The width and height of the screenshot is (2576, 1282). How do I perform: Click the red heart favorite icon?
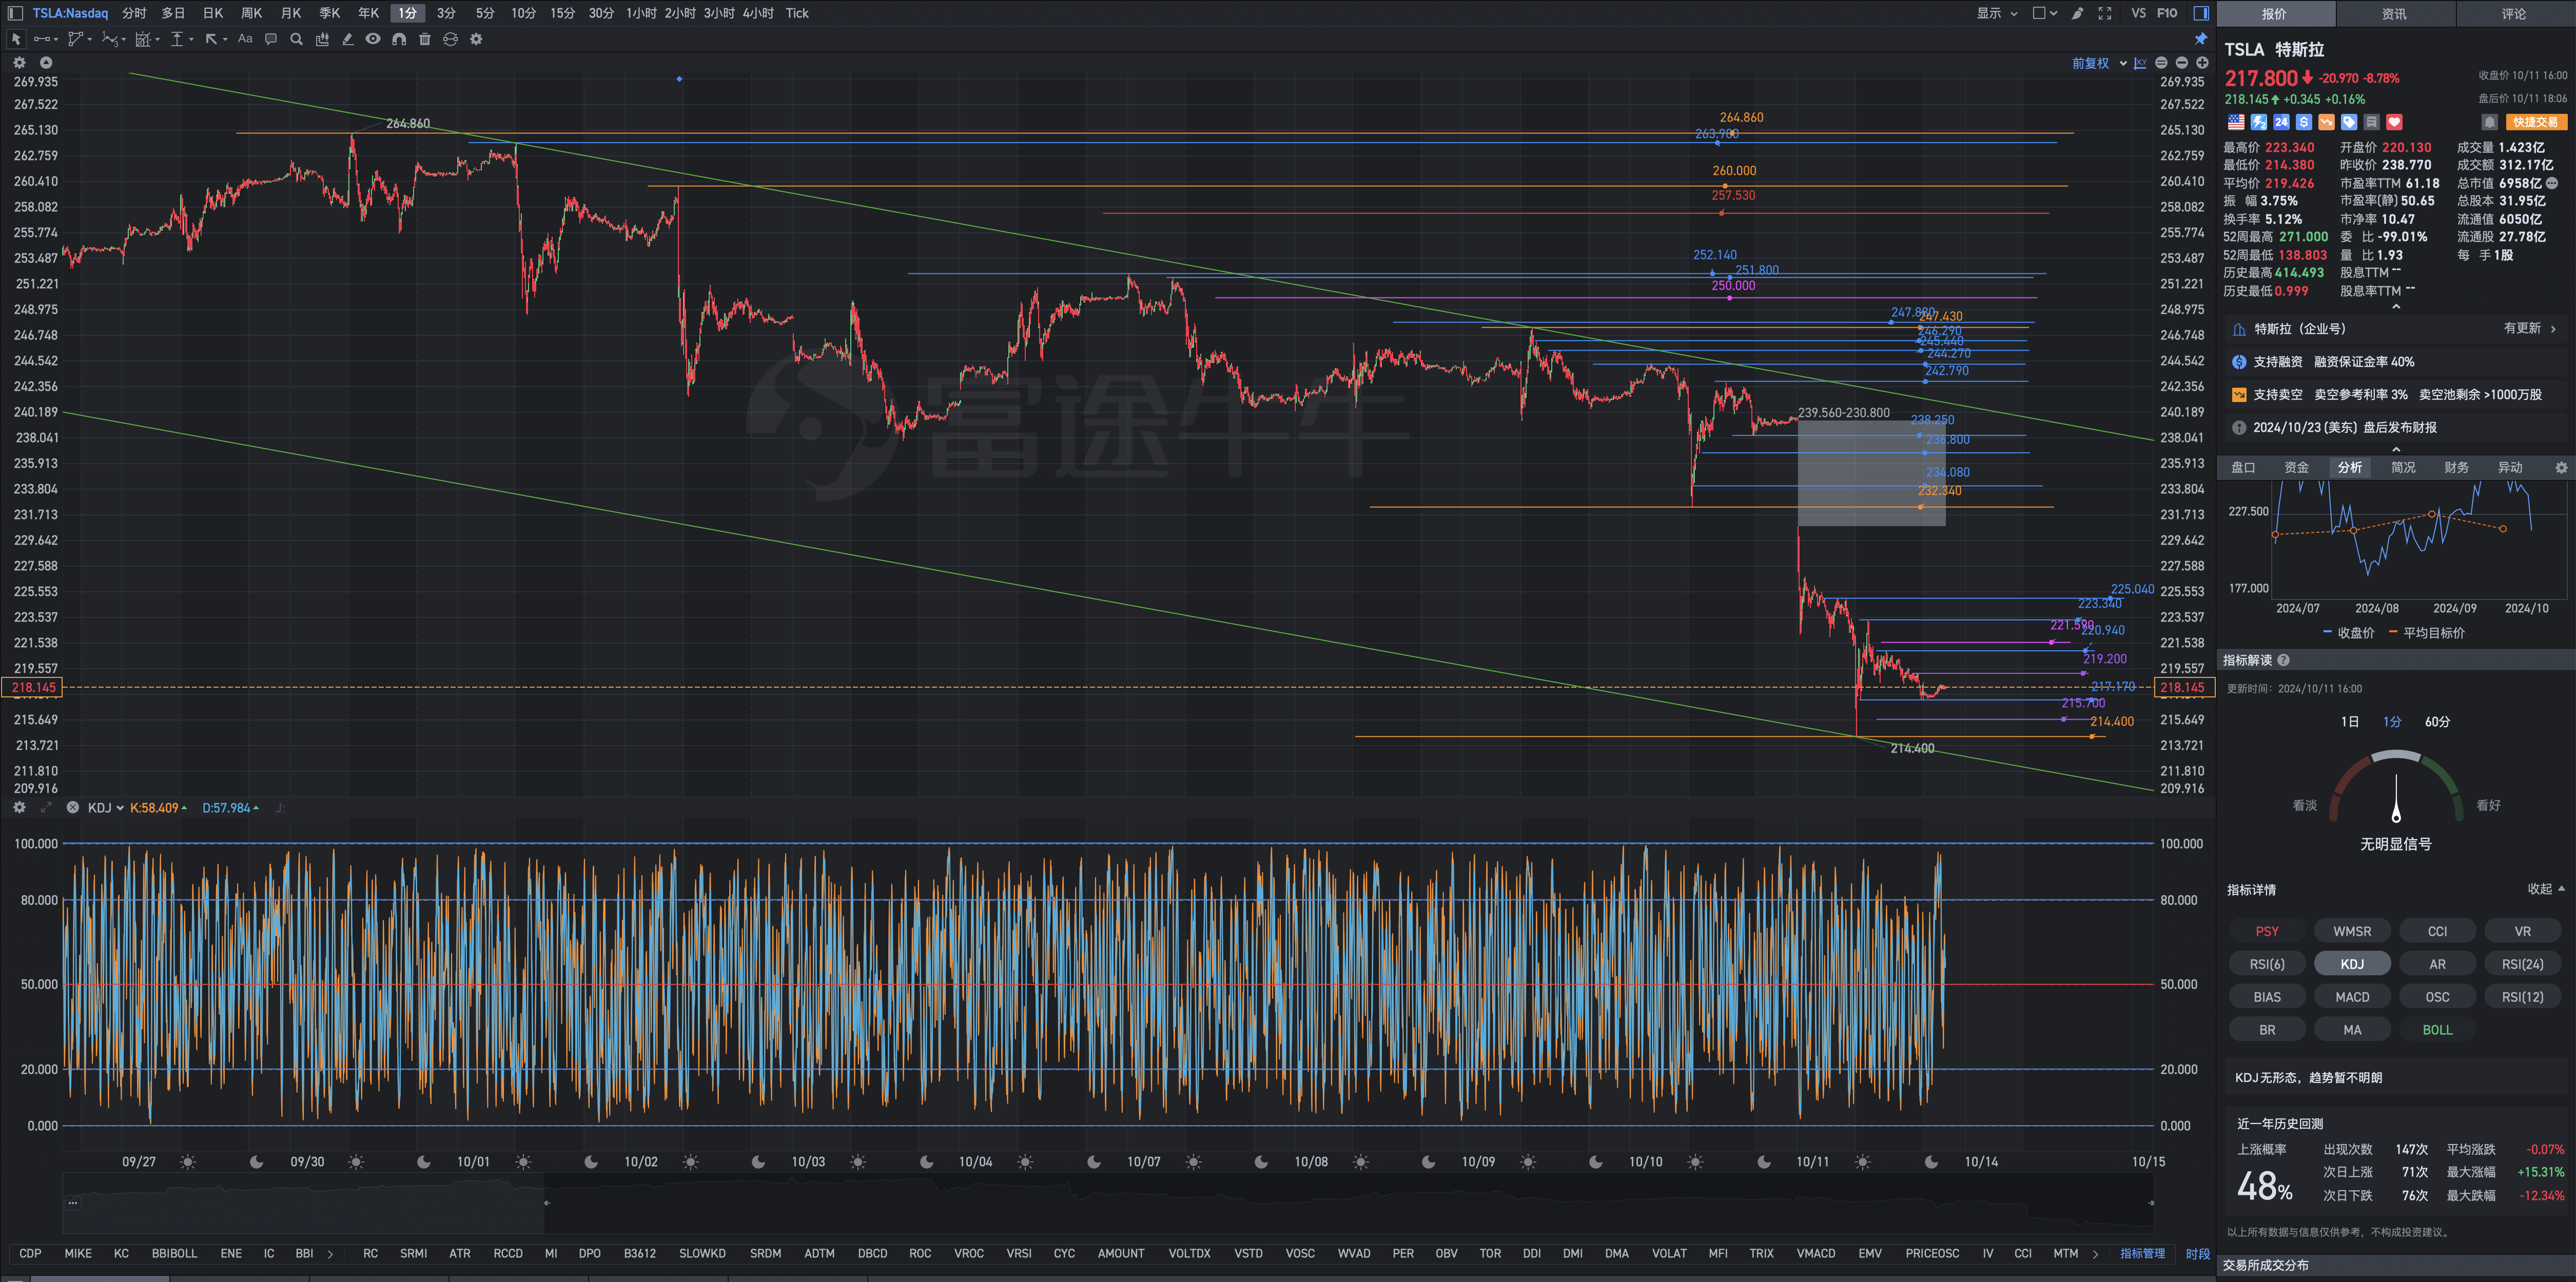point(2394,122)
